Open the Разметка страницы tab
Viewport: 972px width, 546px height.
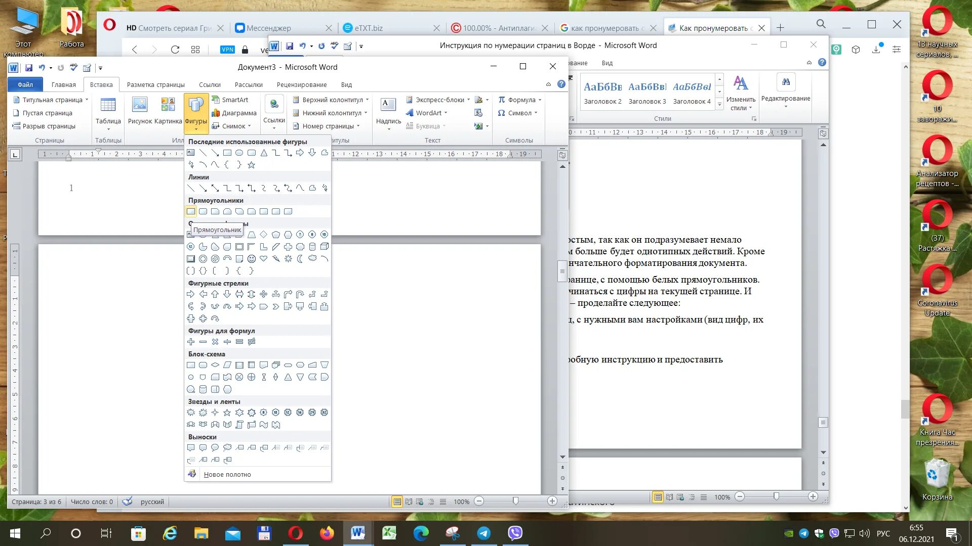coord(155,84)
